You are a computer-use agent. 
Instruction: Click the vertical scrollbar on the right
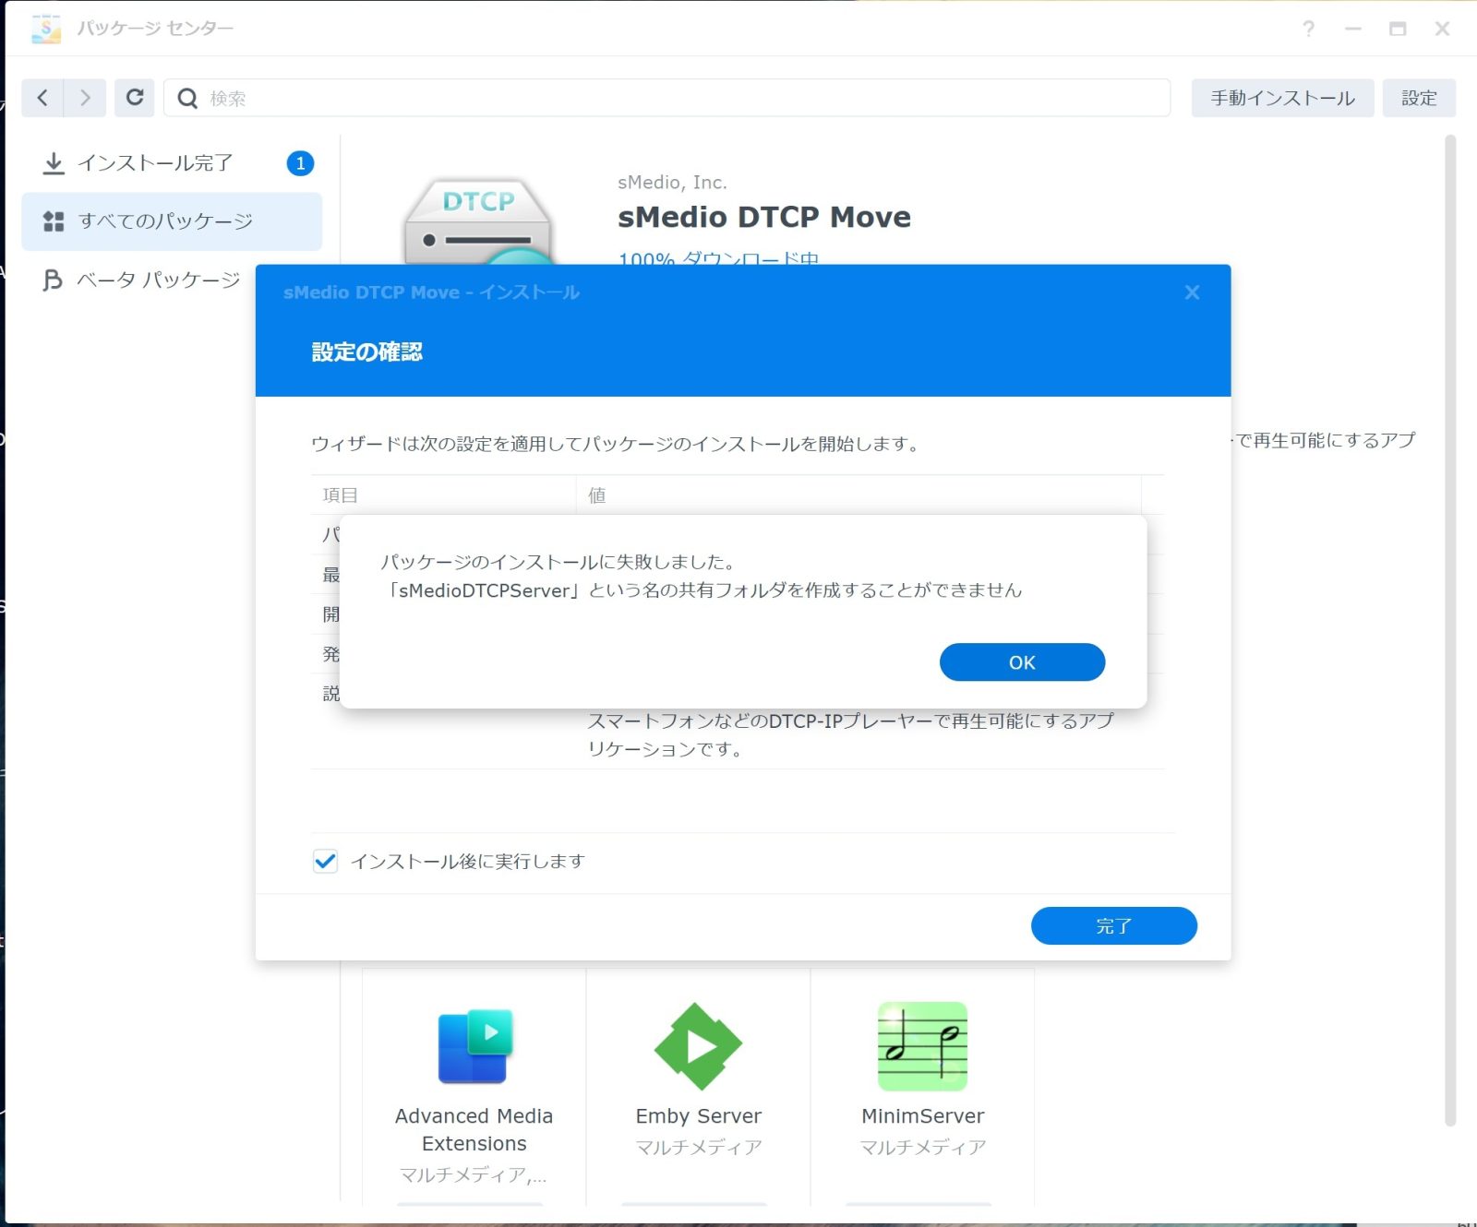[1449, 627]
